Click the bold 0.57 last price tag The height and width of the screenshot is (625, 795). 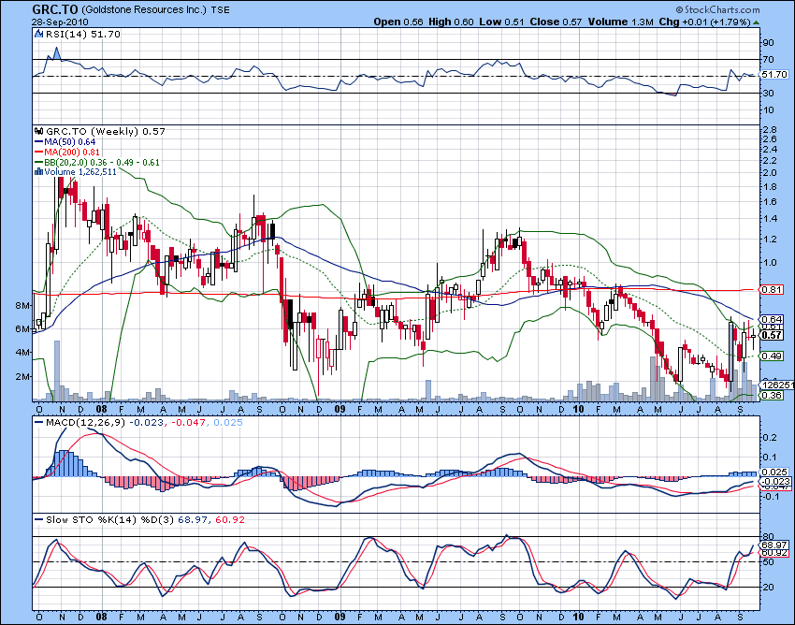click(772, 335)
